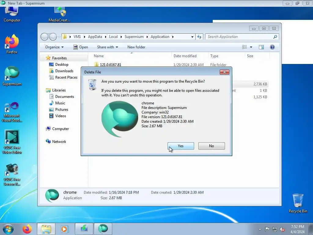Viewport: 313px width, 235px height.
Task: Select the Computer desktop icon
Action: 12,14
